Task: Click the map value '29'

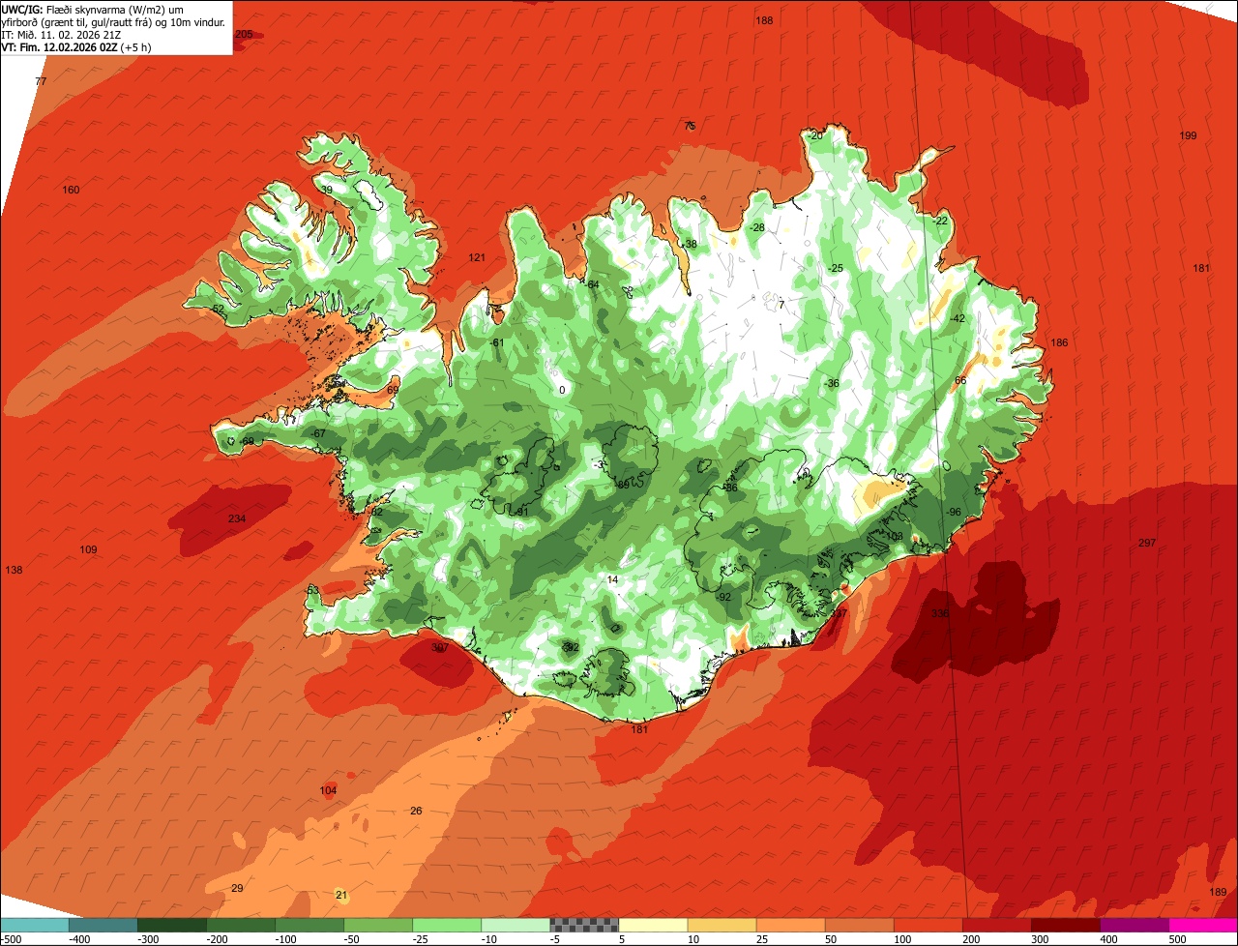Action: (237, 888)
